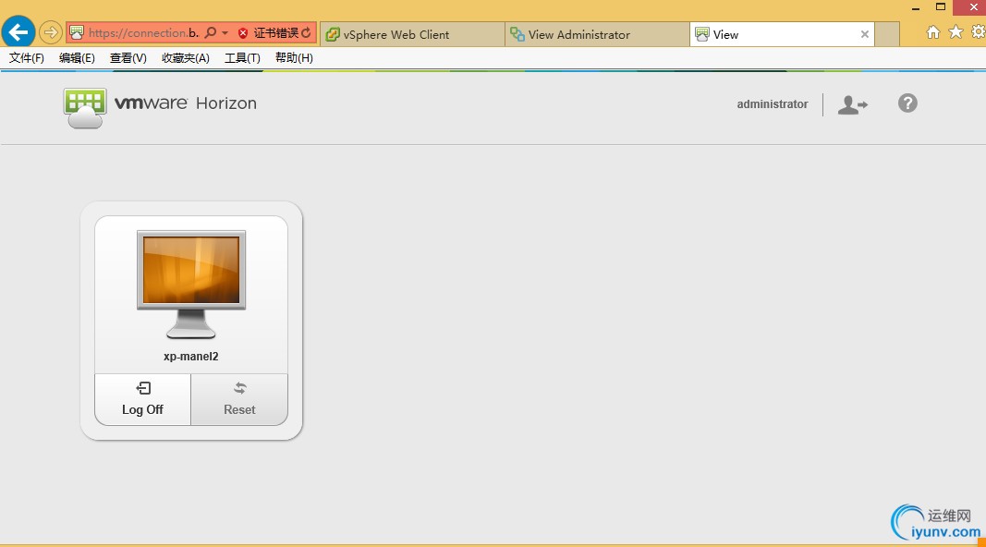Click Reset for xp-manel2 desktop
Image resolution: width=986 pixels, height=547 pixels.
tap(239, 399)
